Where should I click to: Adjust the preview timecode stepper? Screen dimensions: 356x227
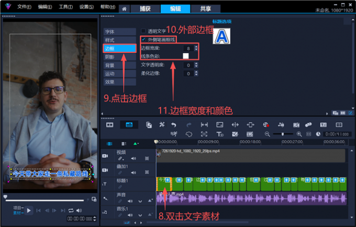click(x=95, y=219)
